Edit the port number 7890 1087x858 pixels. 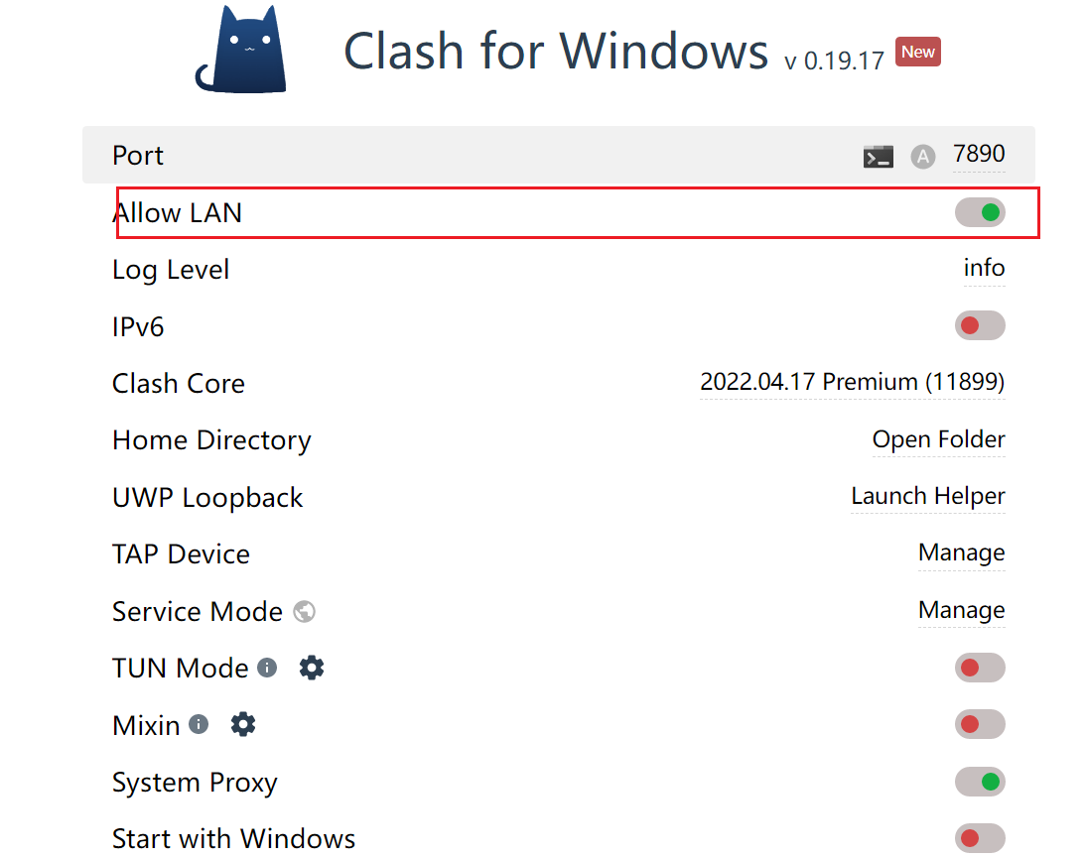coord(979,154)
